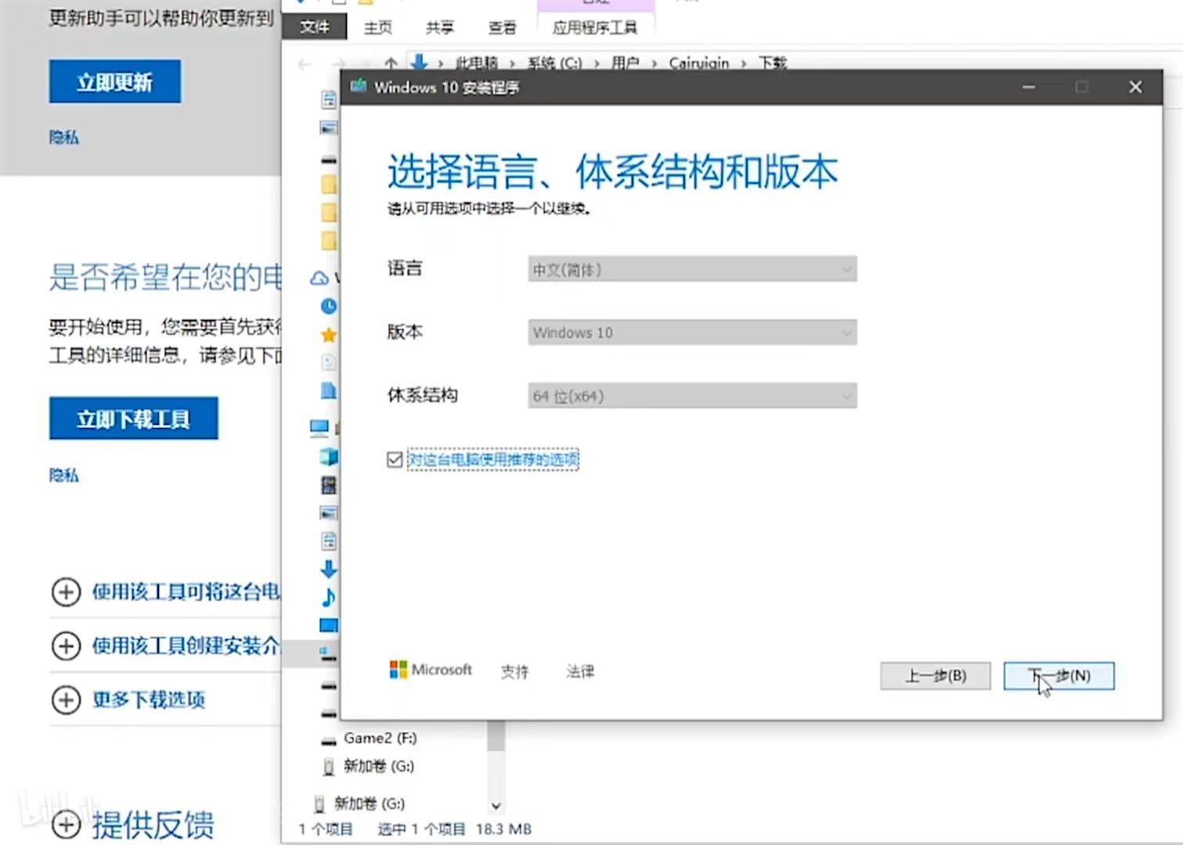Select Cairuiqin in the address breadcrumb

click(698, 63)
